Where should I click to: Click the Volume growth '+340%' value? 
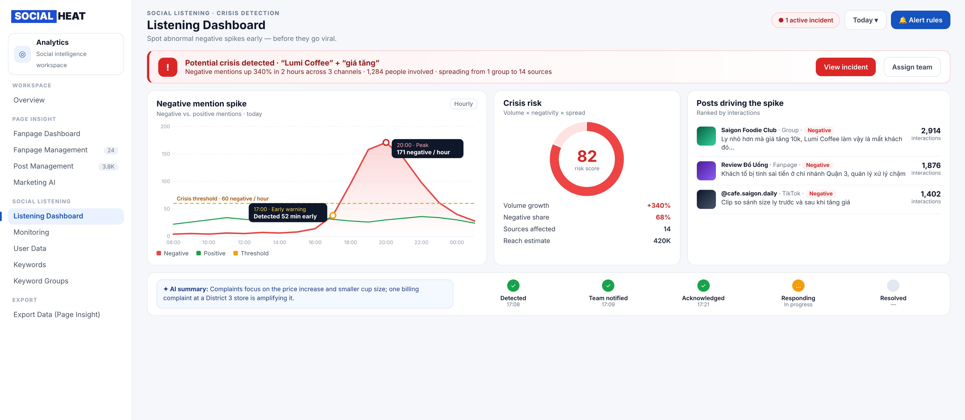[x=659, y=206]
